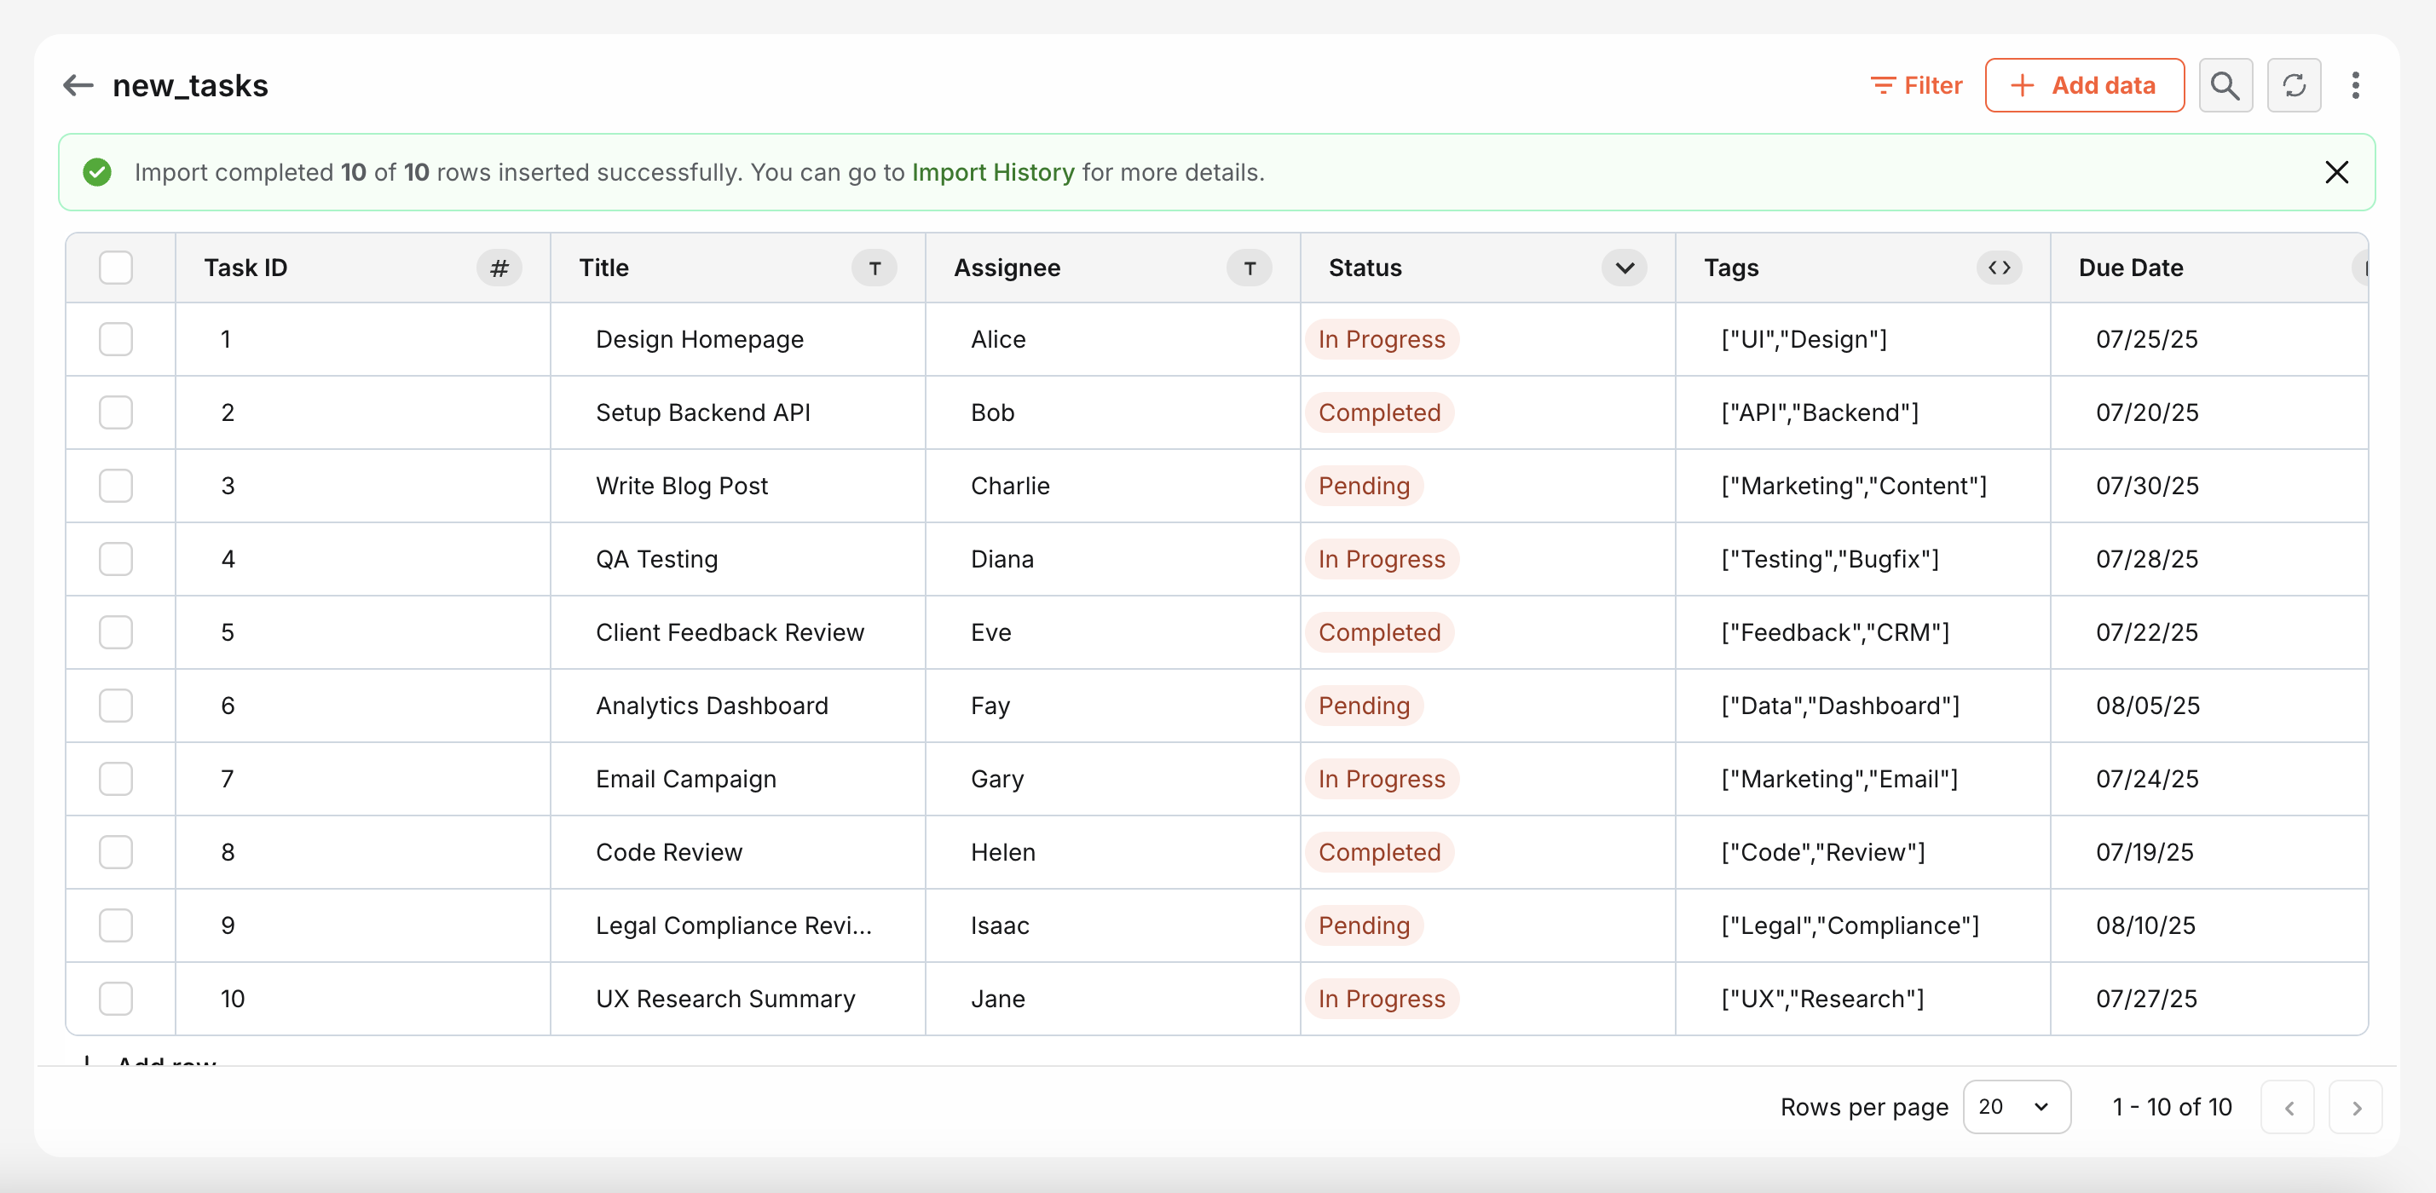Screen dimensions: 2436x1193
Task: Select the Setup Backend API row checkbox
Action: (x=116, y=412)
